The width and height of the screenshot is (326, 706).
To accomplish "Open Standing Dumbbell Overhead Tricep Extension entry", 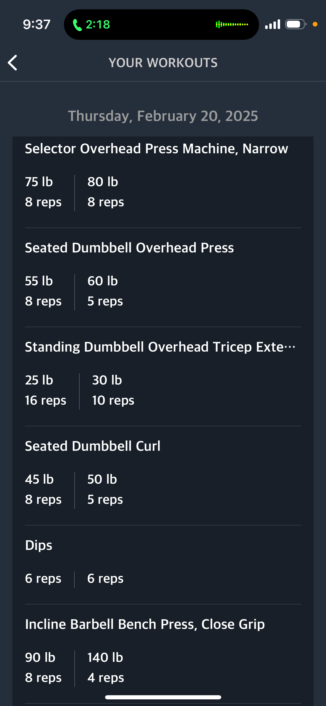I will coord(160,347).
